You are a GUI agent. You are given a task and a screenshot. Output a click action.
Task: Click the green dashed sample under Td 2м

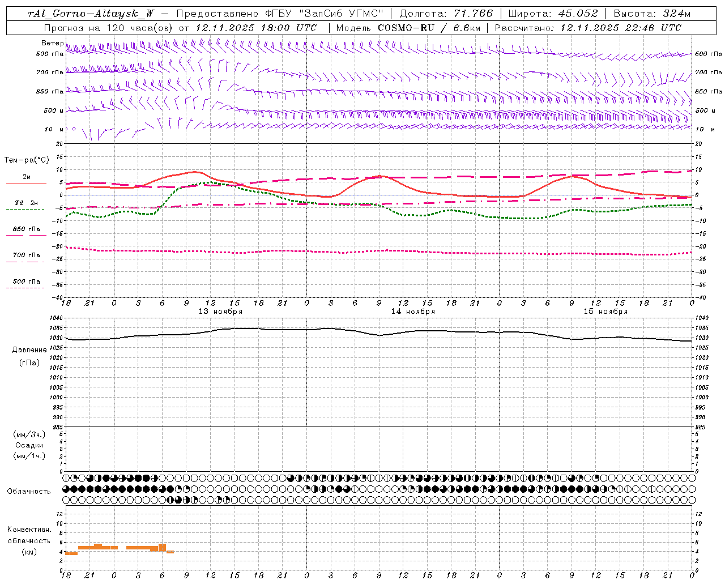click(25, 210)
